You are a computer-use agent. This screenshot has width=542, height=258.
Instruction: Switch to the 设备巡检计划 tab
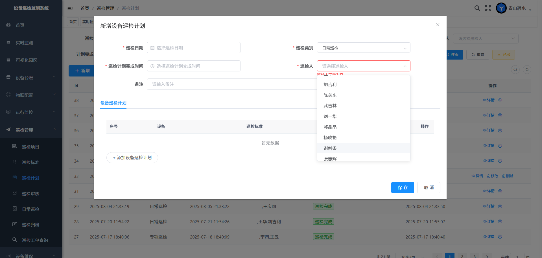tap(113, 103)
